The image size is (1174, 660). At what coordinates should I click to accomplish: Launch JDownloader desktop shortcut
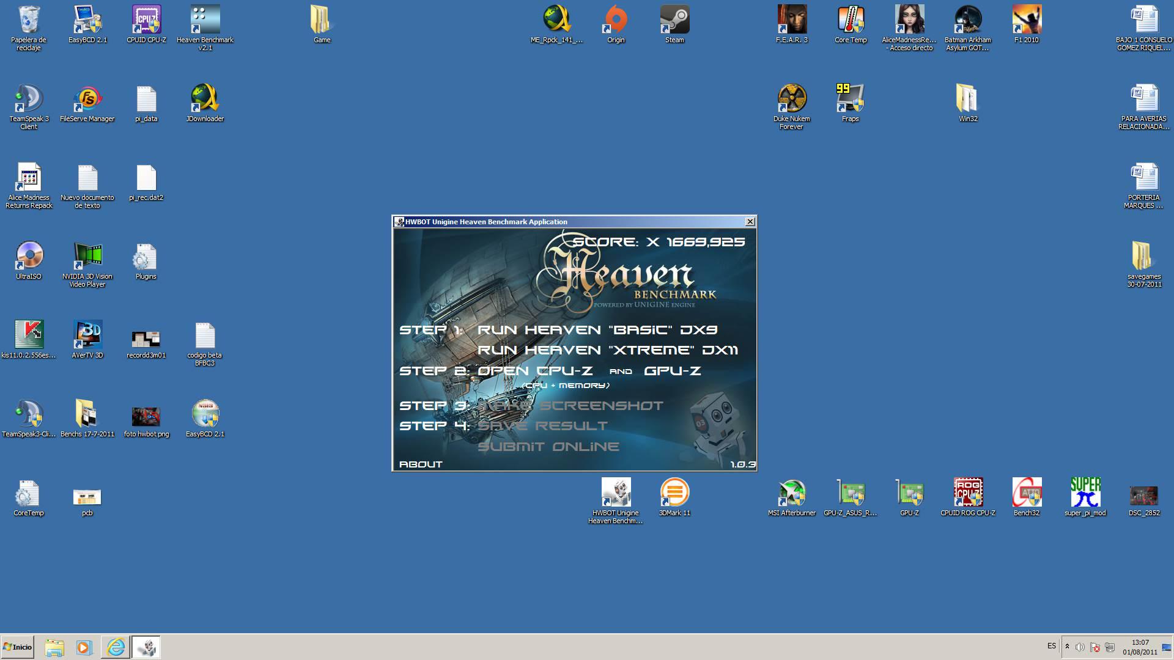pos(205,103)
